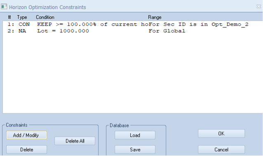The width and height of the screenshot is (263, 156).
Task: Close the Horizon Optimization Constraints dialog
Action: click(258, 7)
